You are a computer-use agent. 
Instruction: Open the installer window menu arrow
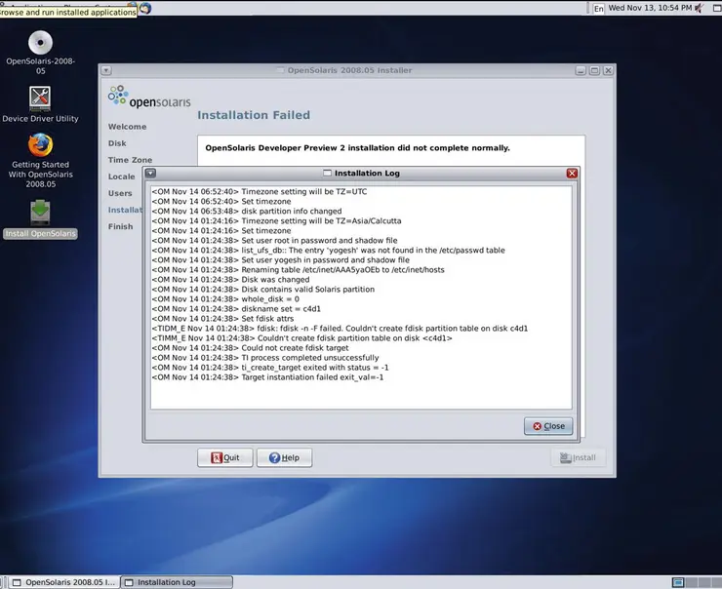pos(106,70)
